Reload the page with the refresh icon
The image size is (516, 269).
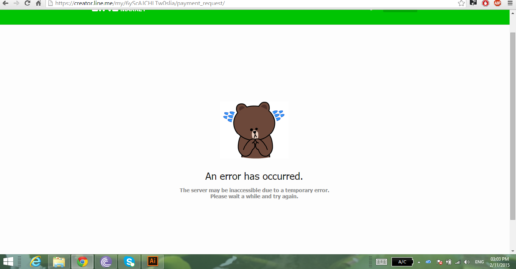[27, 3]
